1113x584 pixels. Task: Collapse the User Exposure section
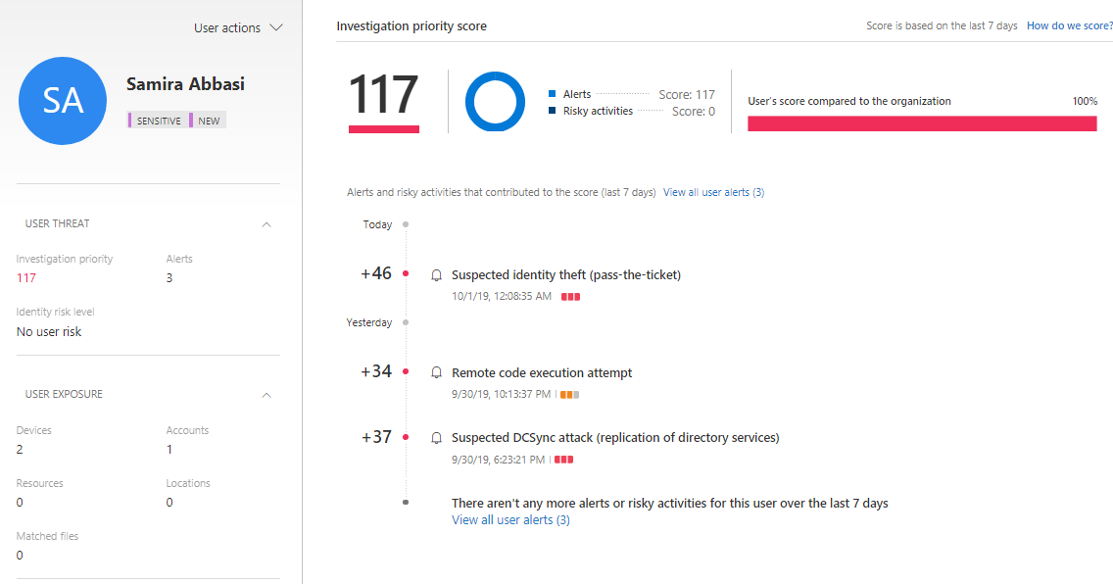(x=266, y=395)
